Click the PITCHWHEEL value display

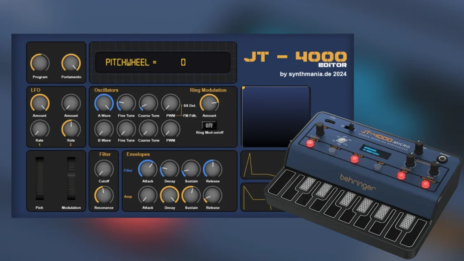coord(162,63)
